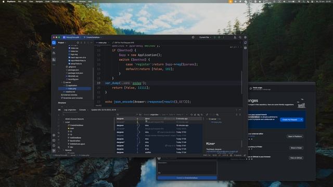
Task: Open the Problems tool window icon
Action: click(54, 145)
